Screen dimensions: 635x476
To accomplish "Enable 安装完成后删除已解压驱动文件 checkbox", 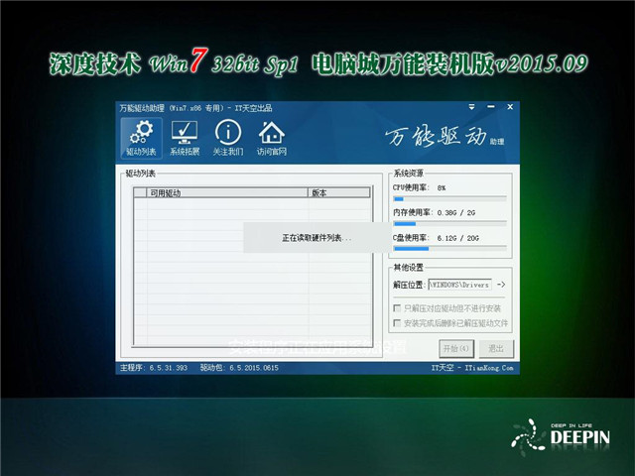I will tap(397, 323).
